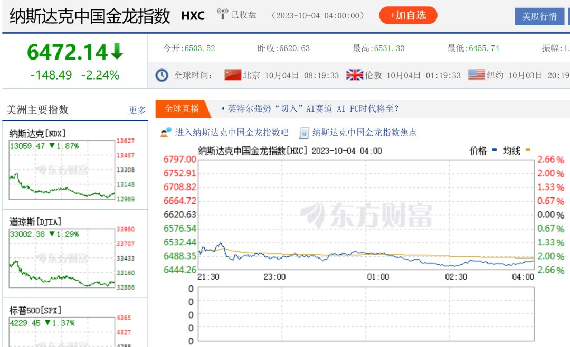Click the page title 纳斯达克中国金龙指数
Screen dimensions: 570x347
[x=90, y=16]
